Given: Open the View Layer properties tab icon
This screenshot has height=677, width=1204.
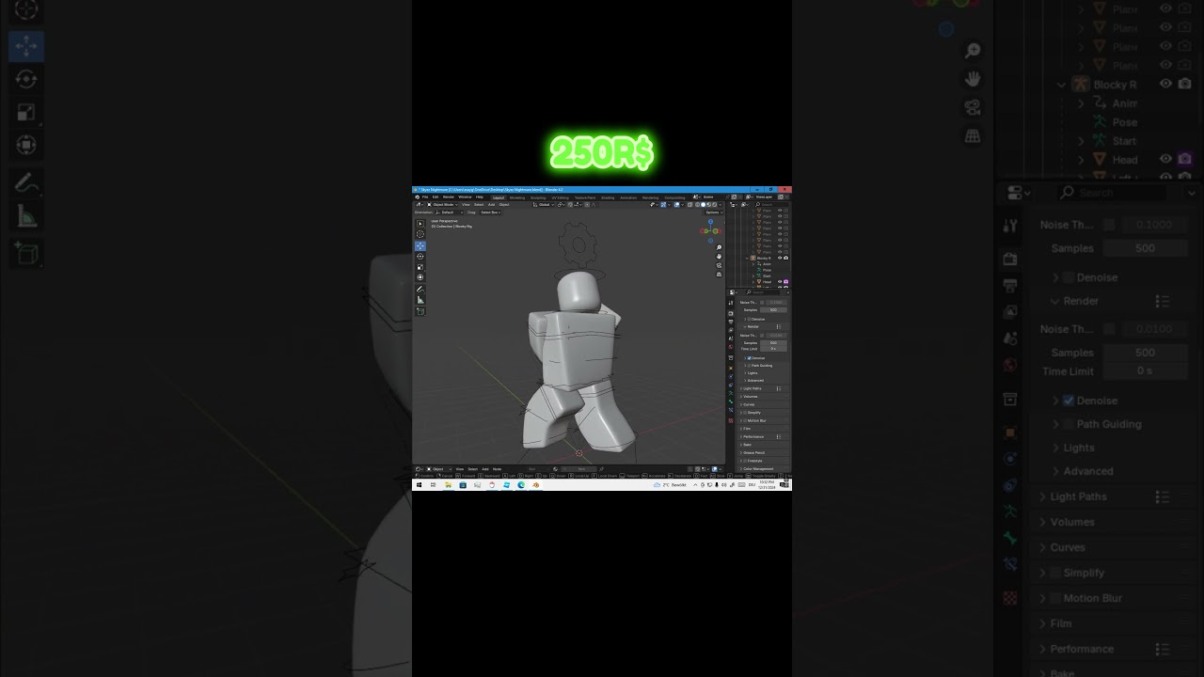Looking at the screenshot, I should click(731, 330).
